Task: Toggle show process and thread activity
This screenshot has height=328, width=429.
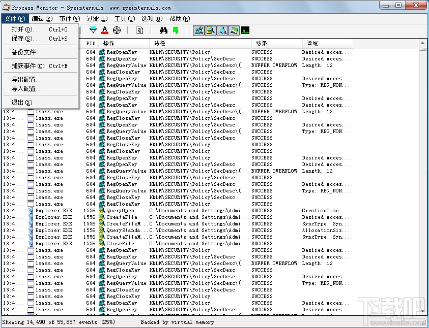Action: 234,30
